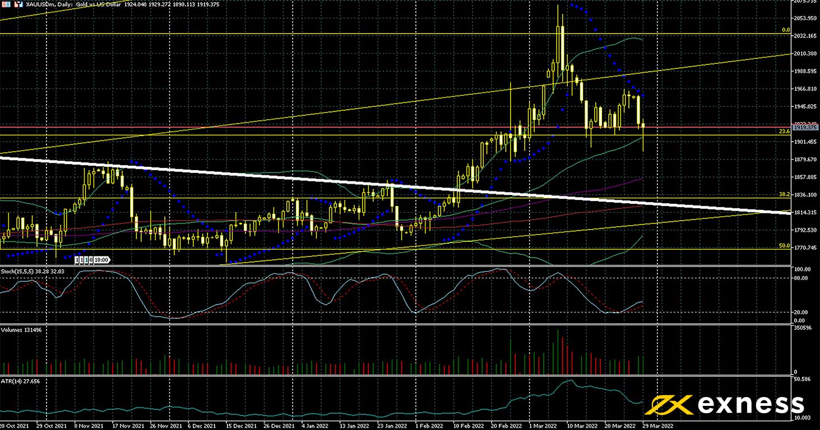Click the 13 Jan 2022 date label

point(354,426)
